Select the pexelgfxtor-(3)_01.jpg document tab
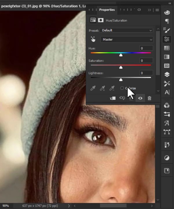Image resolution: width=174 pixels, height=209 pixels. tap(43, 6)
